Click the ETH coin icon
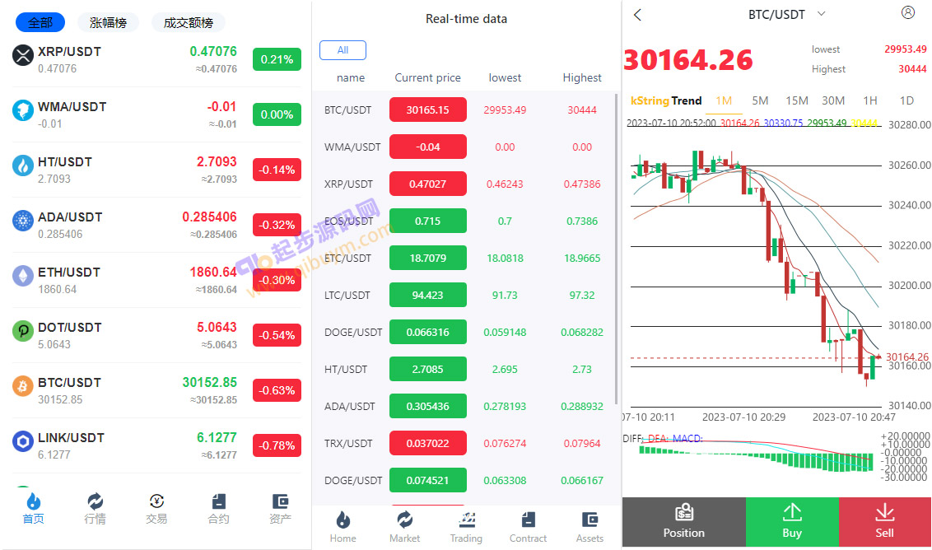Screen dimensions: 932x550 click(x=22, y=276)
